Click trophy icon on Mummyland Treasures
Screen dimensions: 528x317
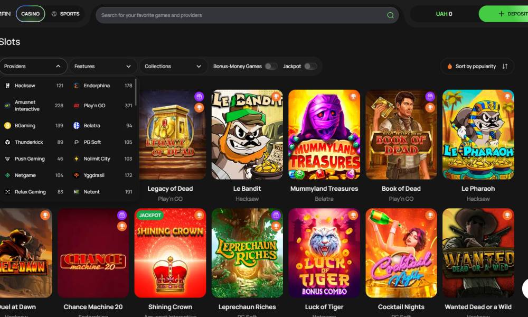353,97
